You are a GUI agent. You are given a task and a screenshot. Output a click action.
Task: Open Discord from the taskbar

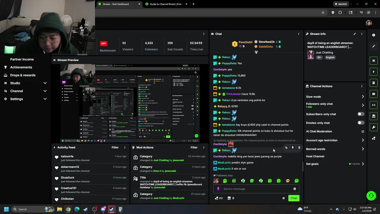click(103, 209)
